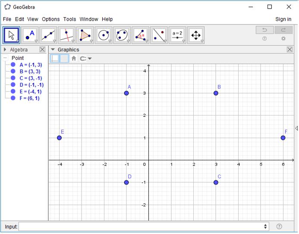This screenshot has width=299, height=234.
Task: Collapse the Point group in Algebra
Action: (5, 58)
